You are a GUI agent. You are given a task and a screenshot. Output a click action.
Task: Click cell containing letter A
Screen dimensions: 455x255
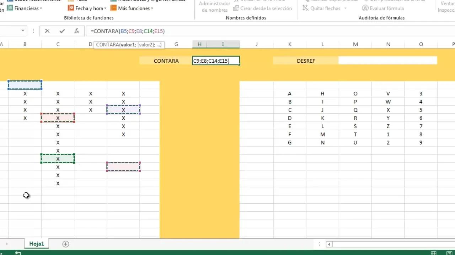(x=290, y=93)
